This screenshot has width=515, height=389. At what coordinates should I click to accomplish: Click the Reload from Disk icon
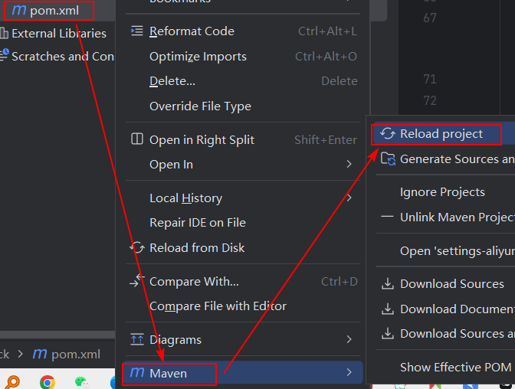click(x=137, y=247)
